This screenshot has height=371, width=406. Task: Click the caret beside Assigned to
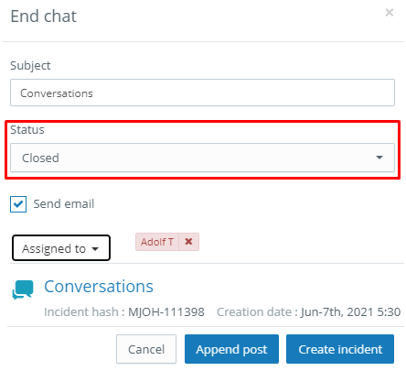pyautogui.click(x=95, y=249)
